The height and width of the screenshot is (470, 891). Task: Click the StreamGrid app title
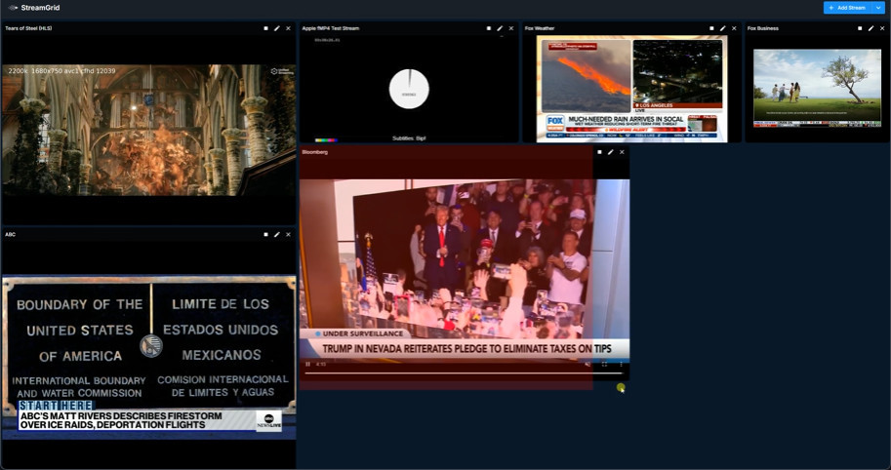click(x=40, y=8)
